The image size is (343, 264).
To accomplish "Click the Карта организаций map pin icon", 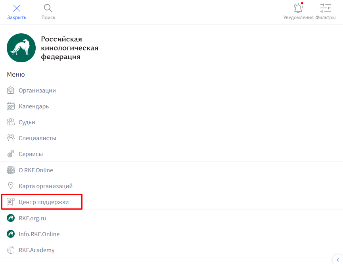I will pyautogui.click(x=11, y=186).
